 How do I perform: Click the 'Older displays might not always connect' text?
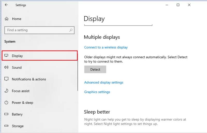click(x=136, y=59)
